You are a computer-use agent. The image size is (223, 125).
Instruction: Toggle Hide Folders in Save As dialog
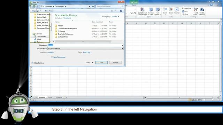coord(38,63)
